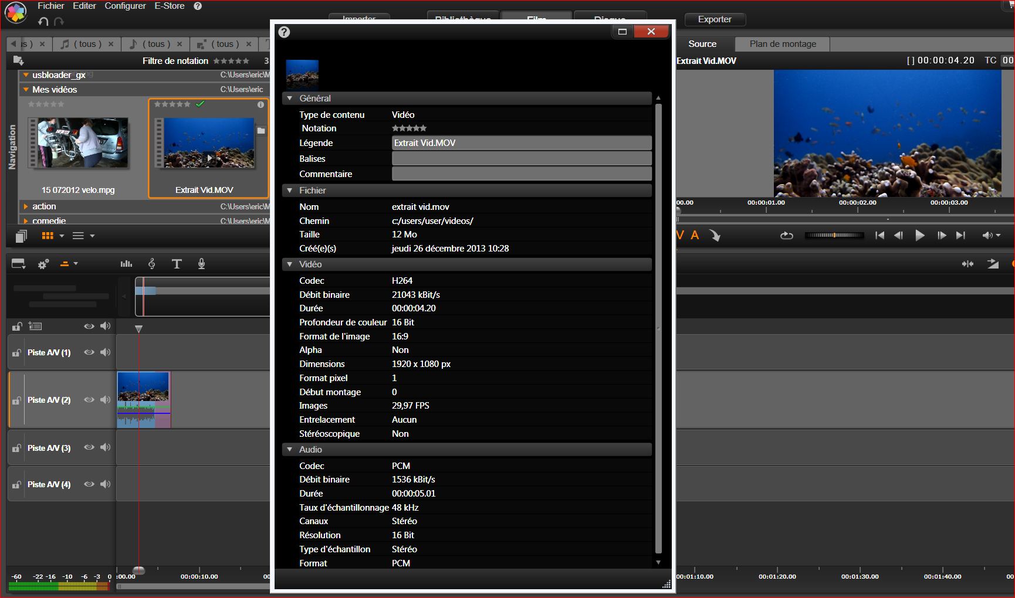This screenshot has height=598, width=1015.
Task: Click the treble clef music creation icon
Action: click(x=152, y=264)
